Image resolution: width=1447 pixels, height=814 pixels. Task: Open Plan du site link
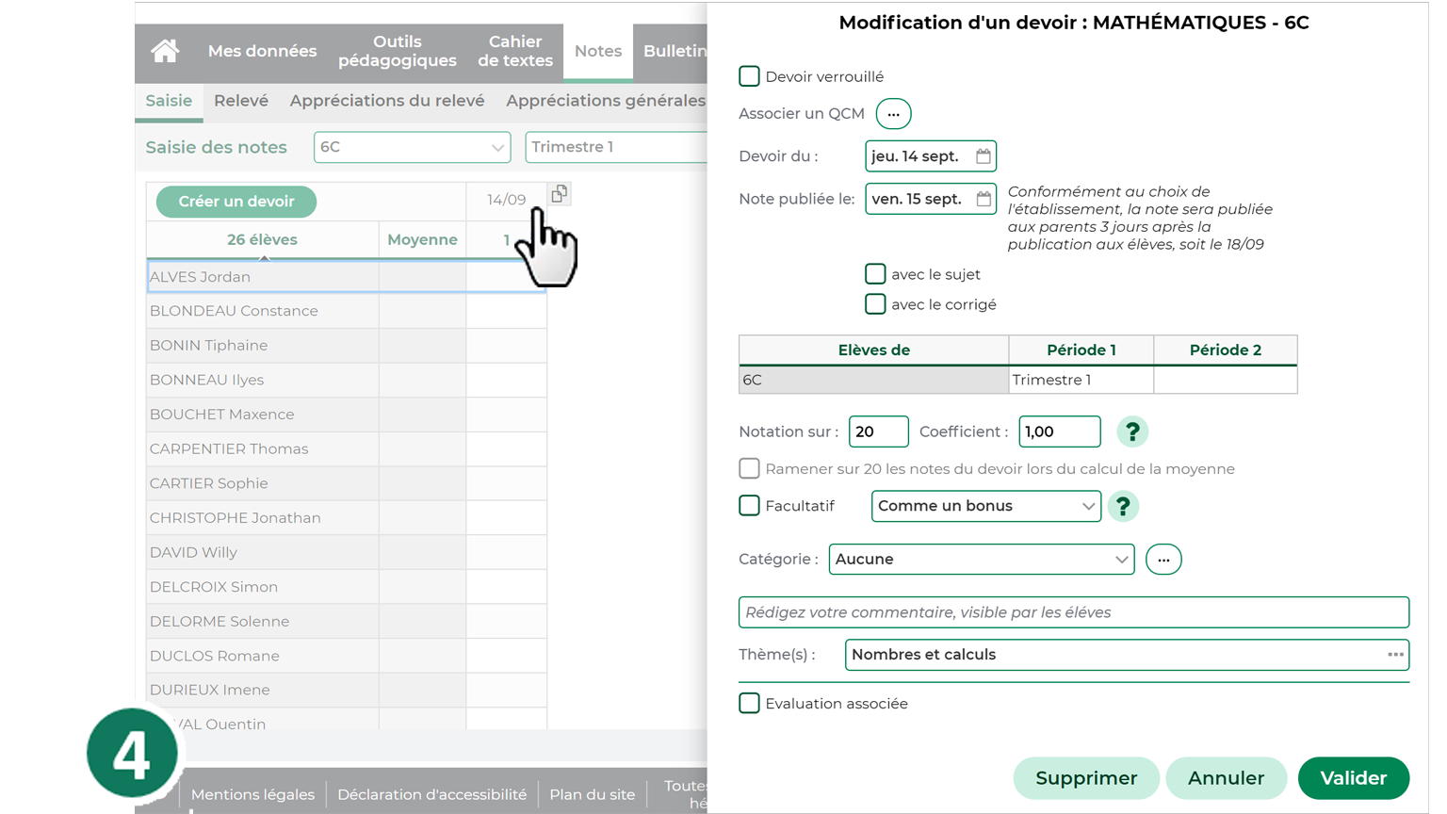tap(593, 794)
